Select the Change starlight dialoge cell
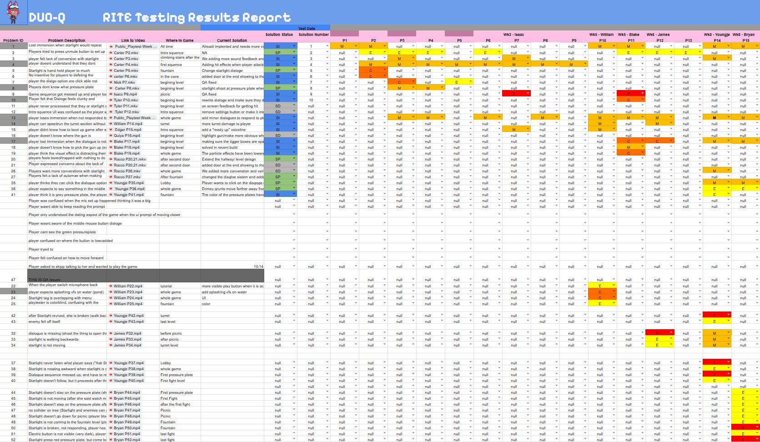The width and height of the screenshot is (760, 442). coord(232,70)
